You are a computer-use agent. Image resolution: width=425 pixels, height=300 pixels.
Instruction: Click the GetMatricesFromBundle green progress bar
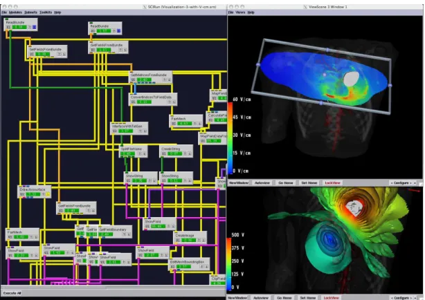coord(144,79)
